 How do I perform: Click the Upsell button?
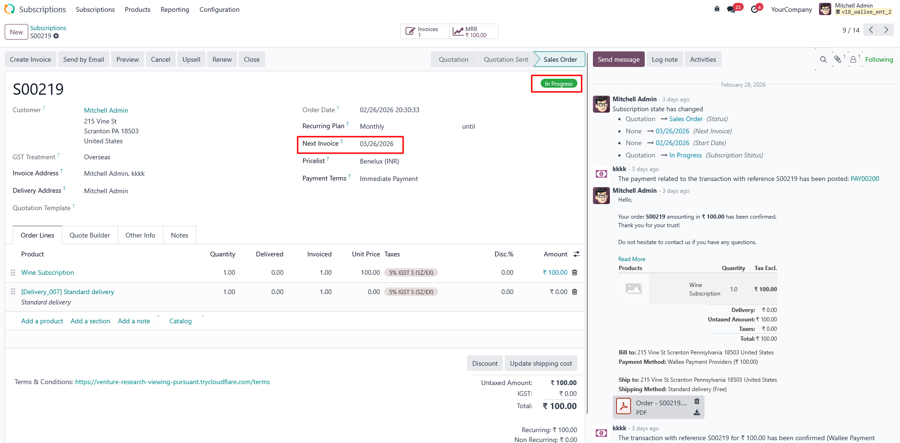[x=191, y=59]
